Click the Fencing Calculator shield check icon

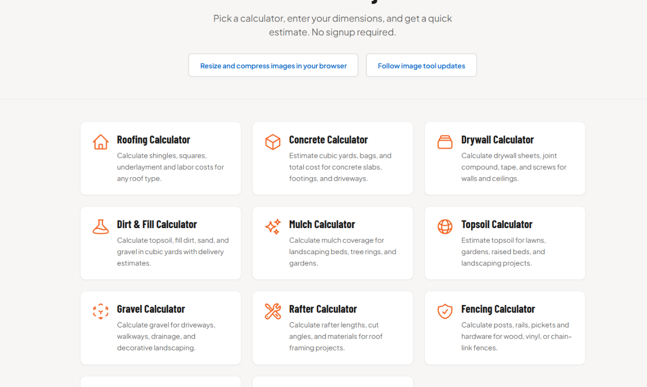point(445,311)
